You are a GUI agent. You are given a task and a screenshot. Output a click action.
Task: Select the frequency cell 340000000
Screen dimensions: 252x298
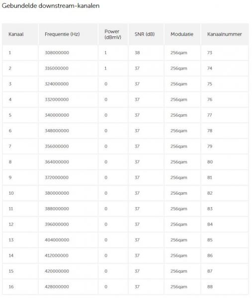click(57, 115)
